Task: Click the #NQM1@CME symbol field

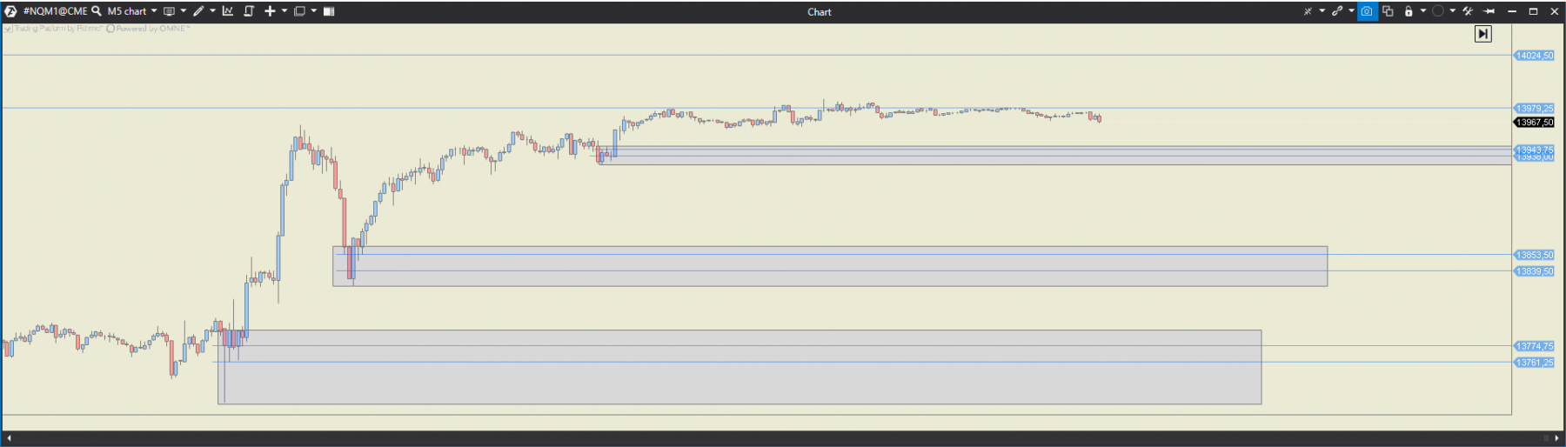Action: pos(55,11)
